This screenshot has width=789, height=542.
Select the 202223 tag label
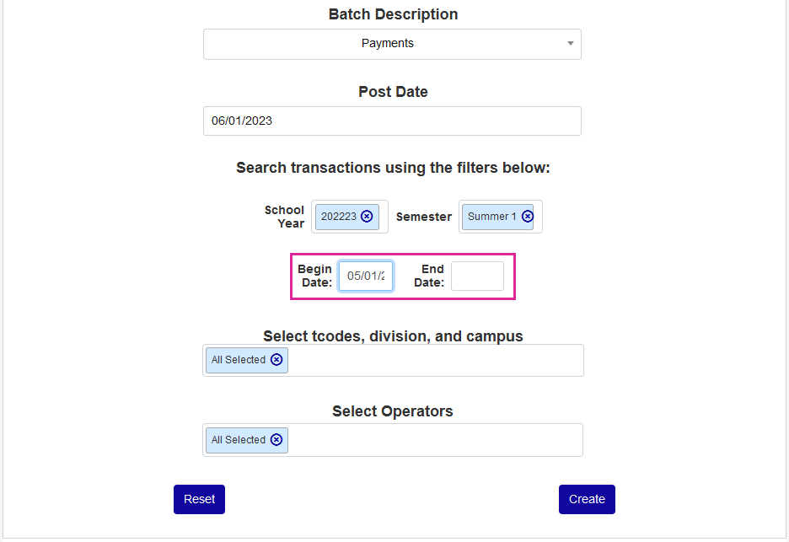tap(339, 216)
